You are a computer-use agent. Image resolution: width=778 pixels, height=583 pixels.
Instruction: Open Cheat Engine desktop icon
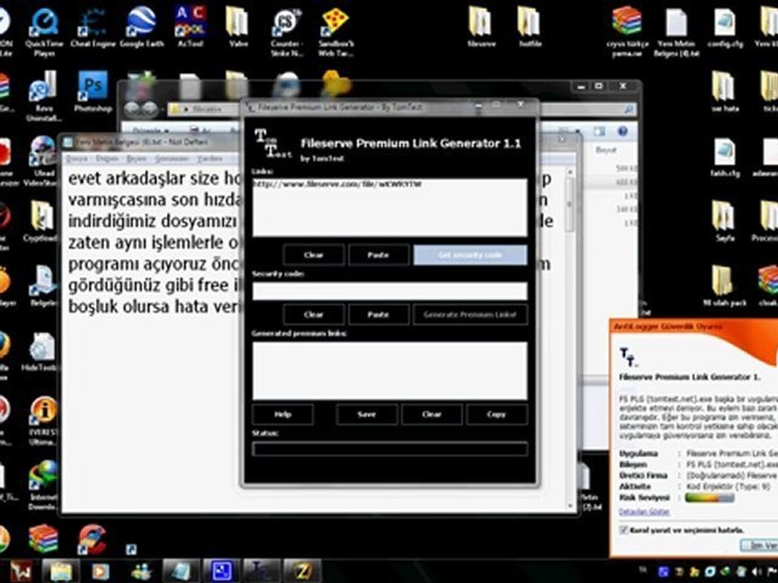[x=92, y=28]
